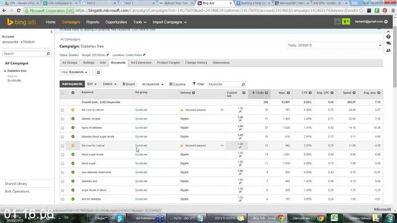Reload page with browser refresh button
The height and width of the screenshot is (223, 397).
tap(19, 11)
